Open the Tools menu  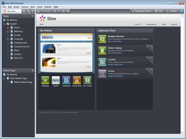pyautogui.click(x=40, y=7)
